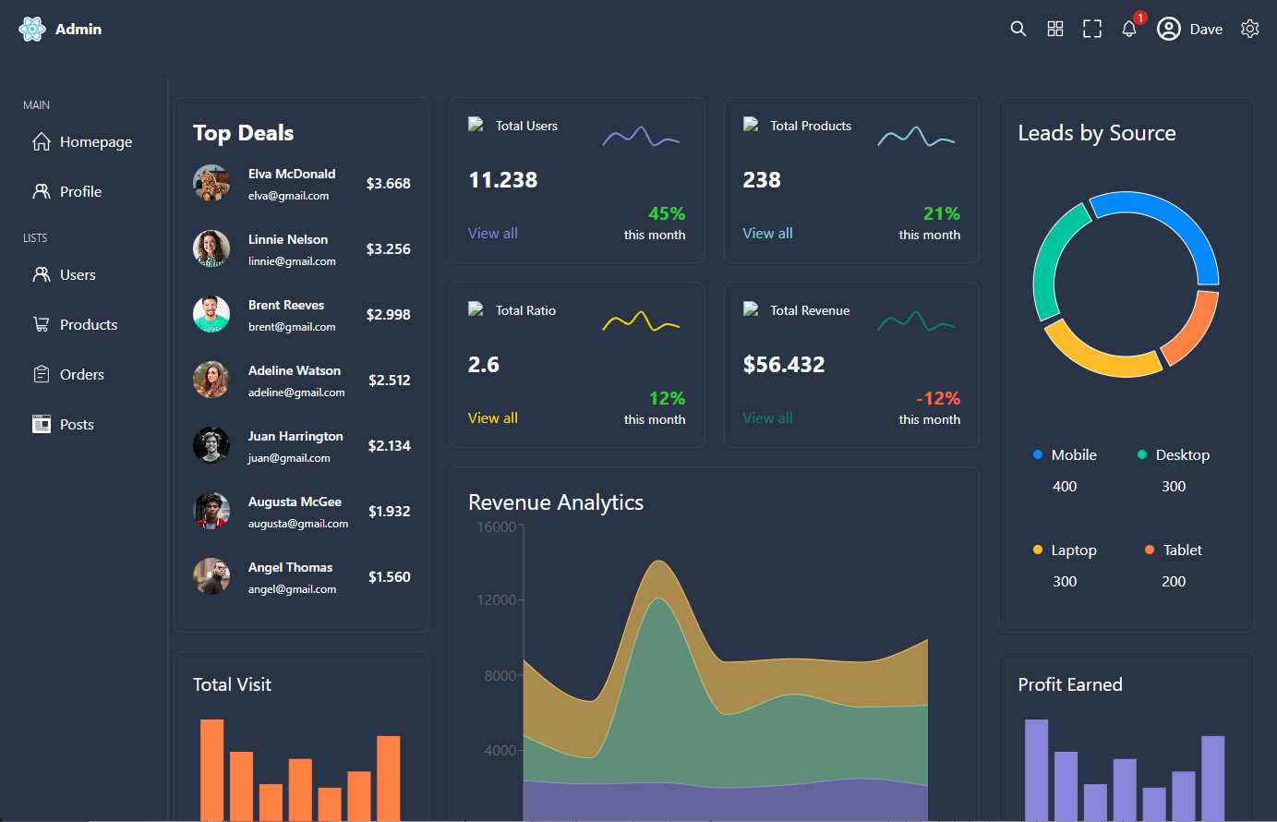This screenshot has width=1277, height=822.
Task: Click the Products cart icon
Action: coord(42,324)
